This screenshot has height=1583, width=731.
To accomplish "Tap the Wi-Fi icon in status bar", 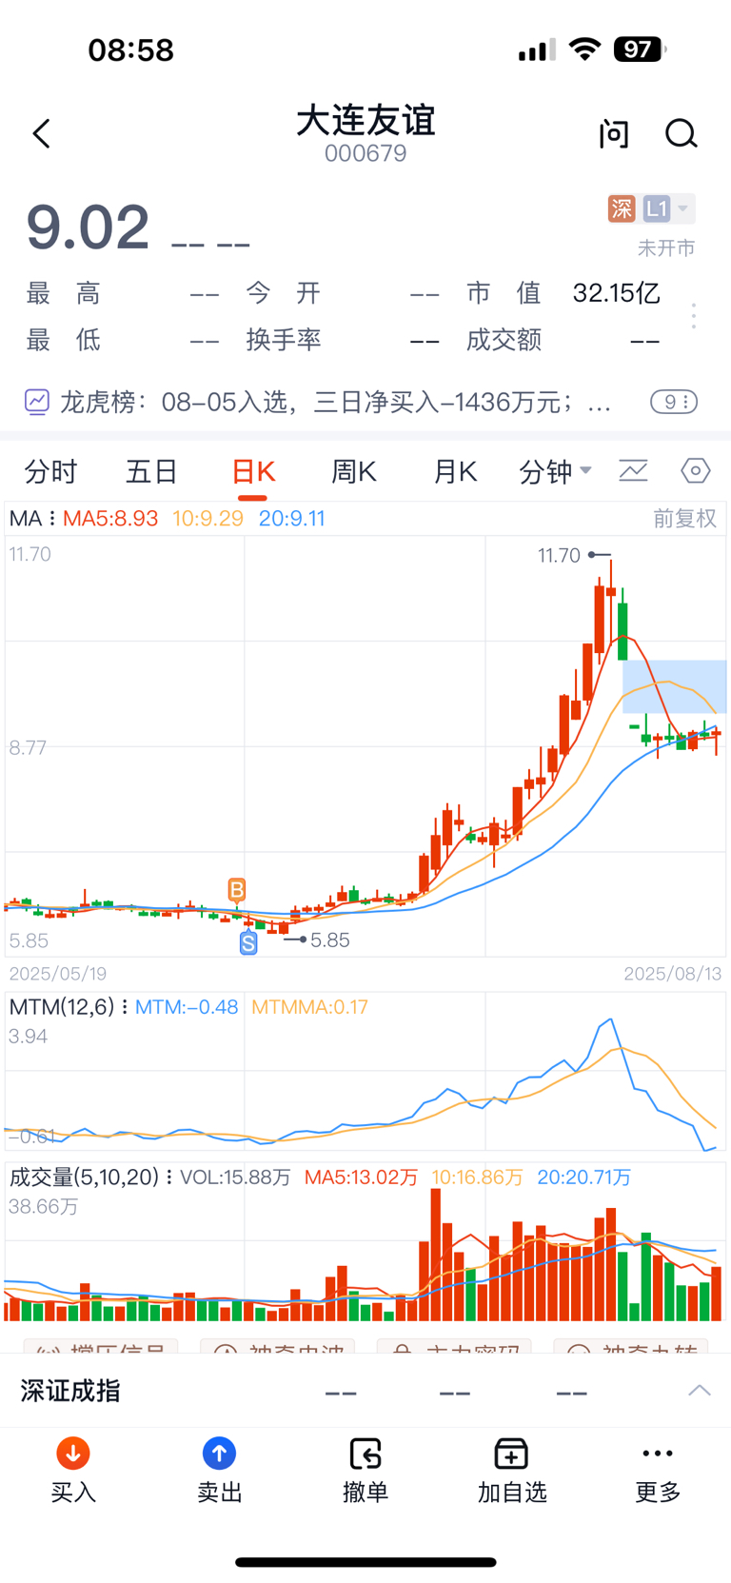I will coord(584,49).
